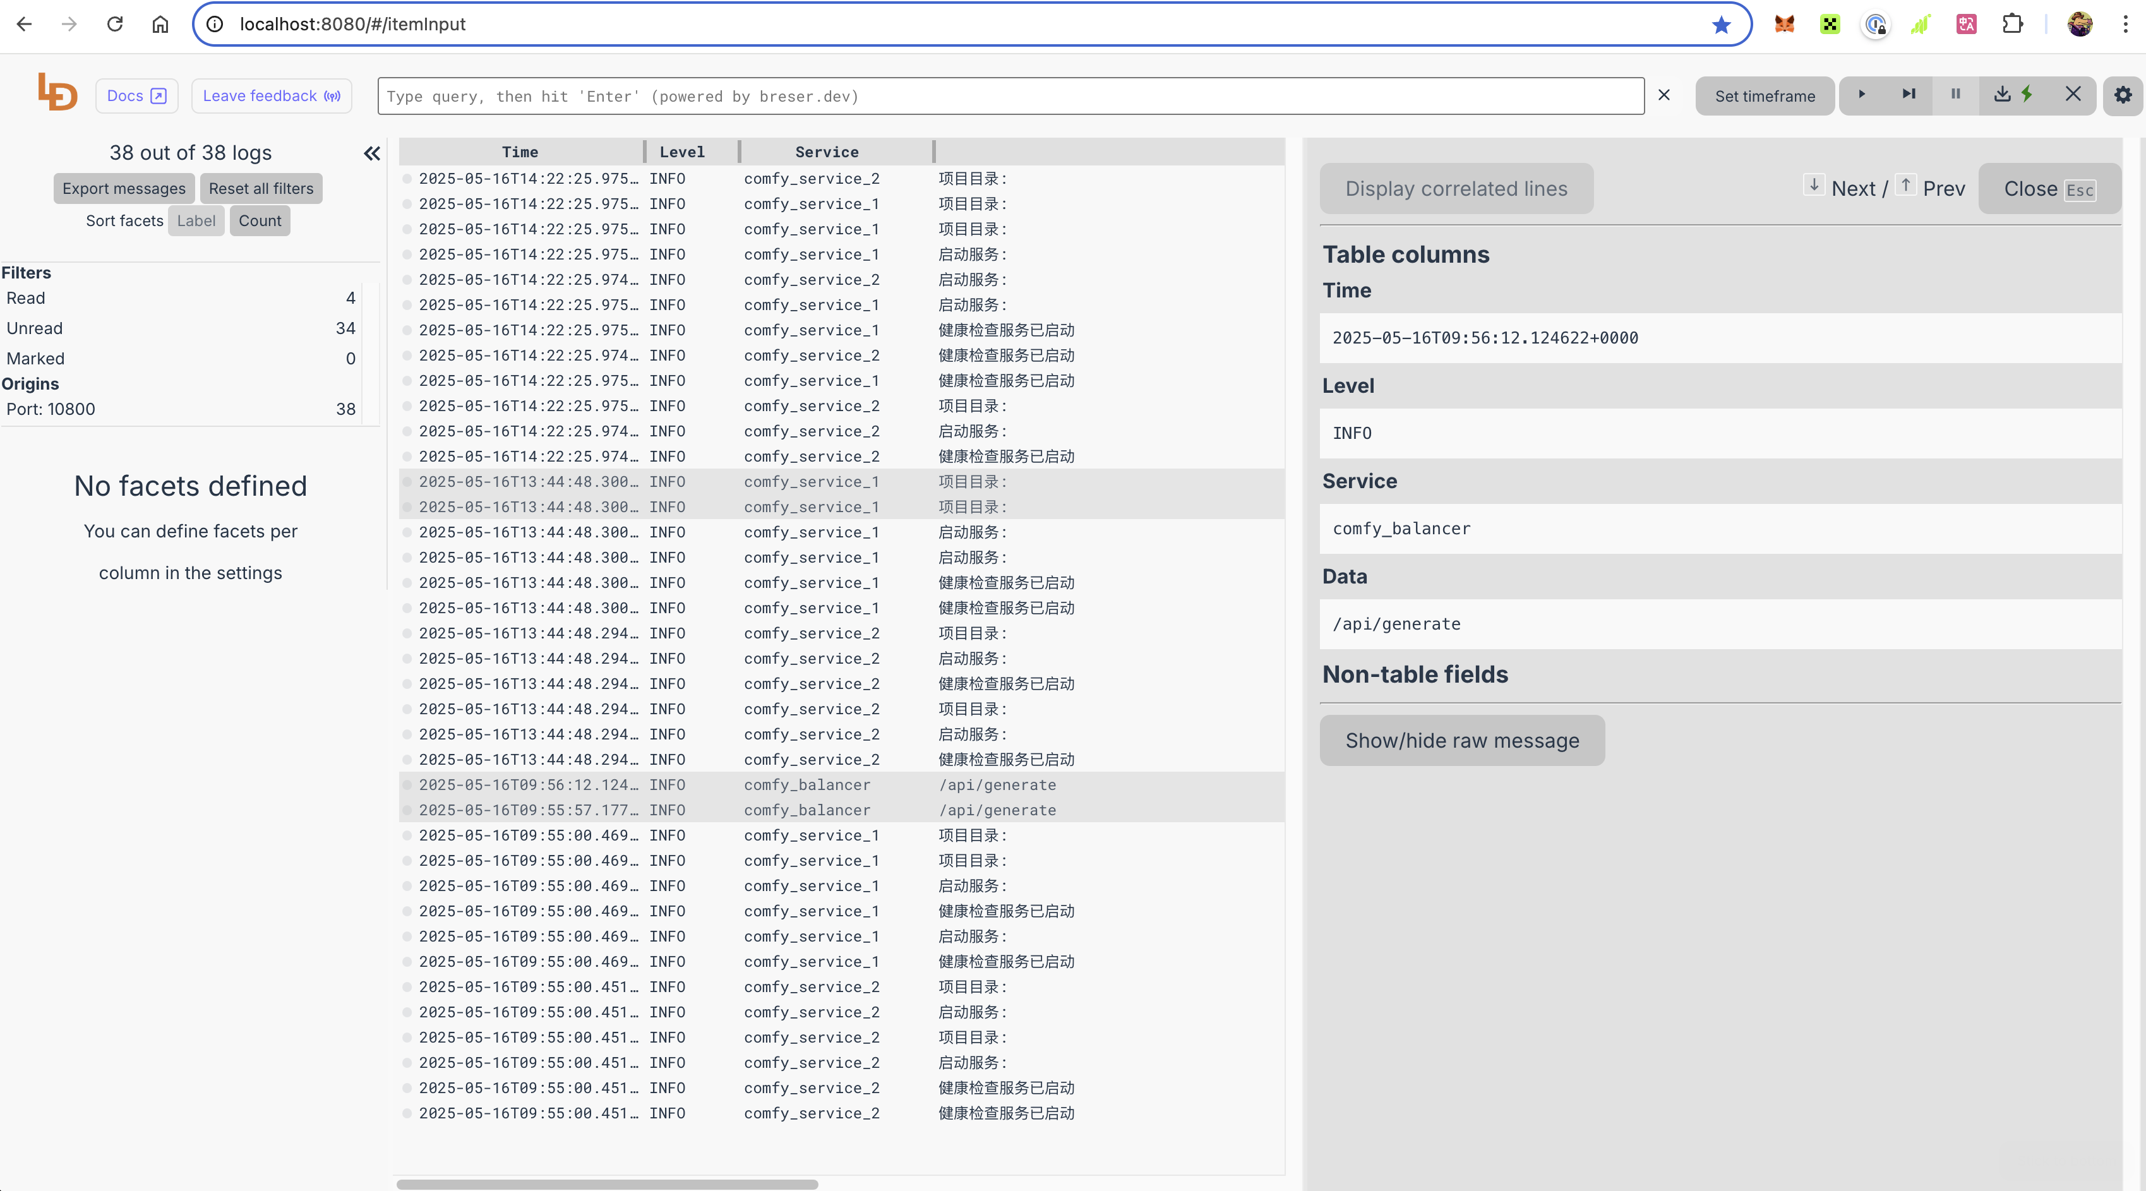Click the toolbar X clear icon

pyautogui.click(x=2073, y=94)
